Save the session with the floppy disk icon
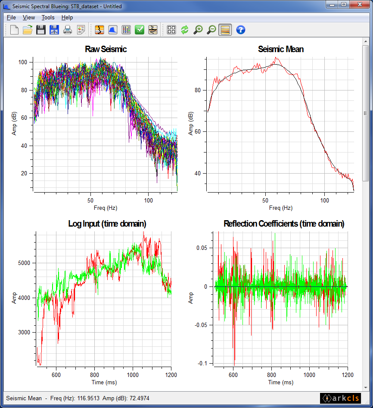Screen dimensions: 373x408 [x=41, y=30]
